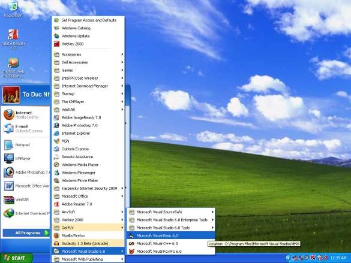
Task: Select Remote Assistance menu entry
Action: coord(88,157)
